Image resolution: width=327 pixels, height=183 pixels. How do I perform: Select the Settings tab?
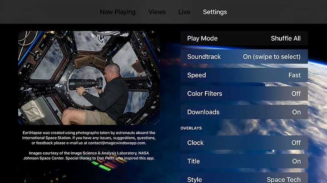coord(215,12)
